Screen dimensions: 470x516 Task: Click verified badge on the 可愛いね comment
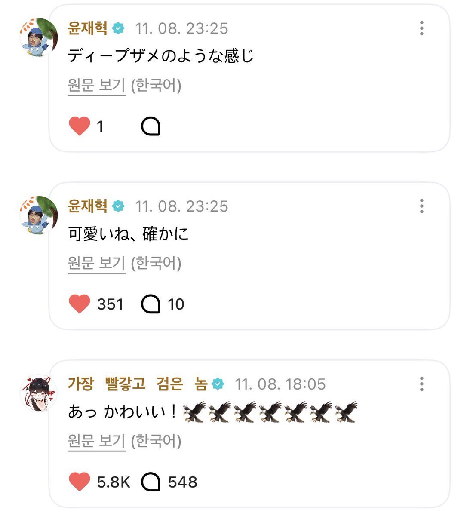[118, 206]
